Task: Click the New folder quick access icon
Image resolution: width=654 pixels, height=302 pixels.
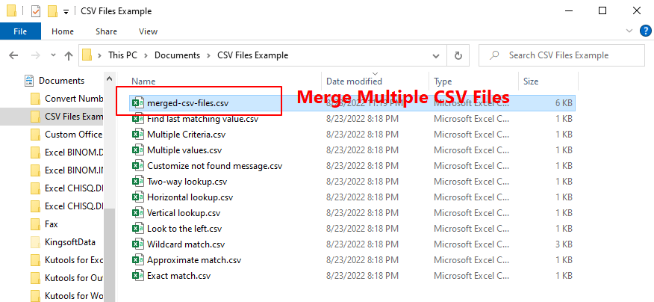Action: [x=52, y=11]
